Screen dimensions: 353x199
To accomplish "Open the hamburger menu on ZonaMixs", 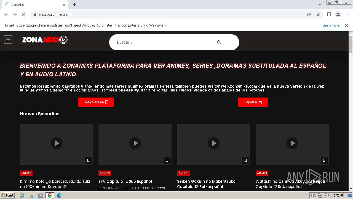I will 8,40.
